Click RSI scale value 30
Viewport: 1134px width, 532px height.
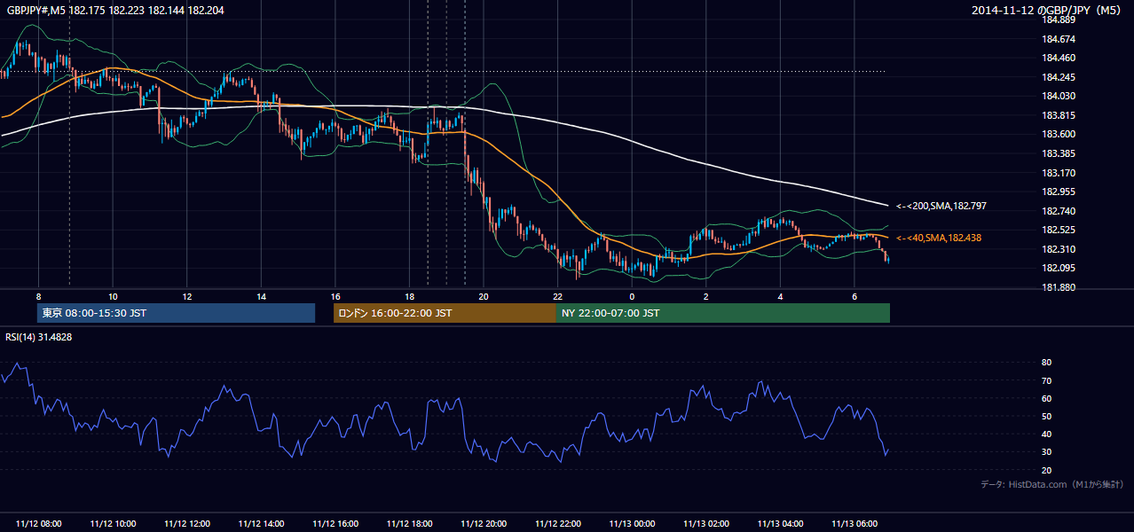tap(1047, 452)
